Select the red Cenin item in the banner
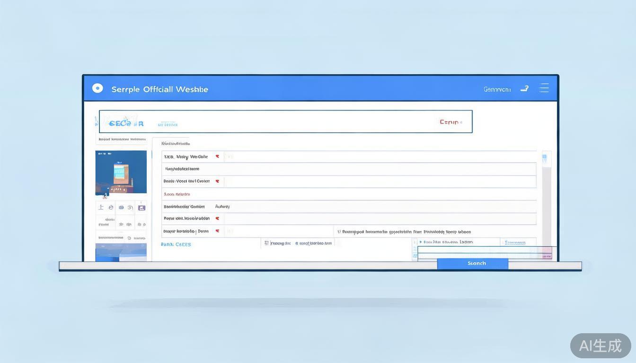 coord(450,122)
